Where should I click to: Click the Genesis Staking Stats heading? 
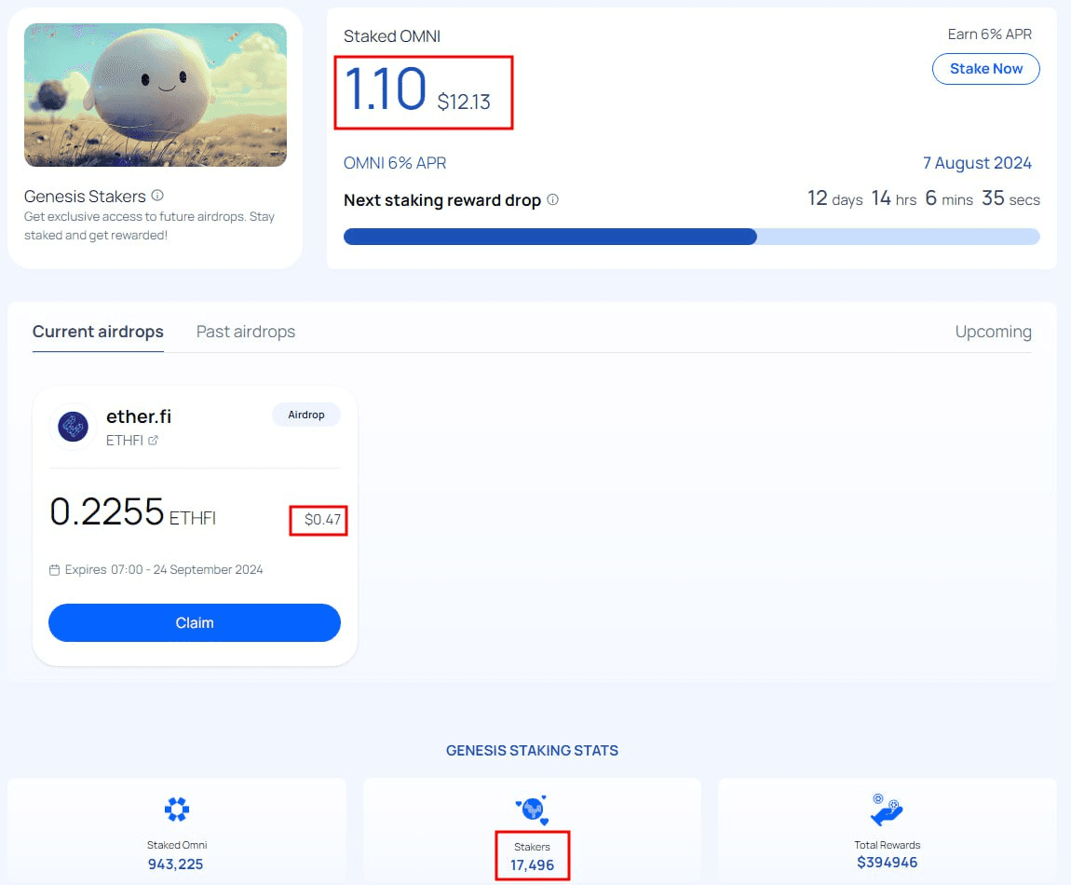coord(532,750)
